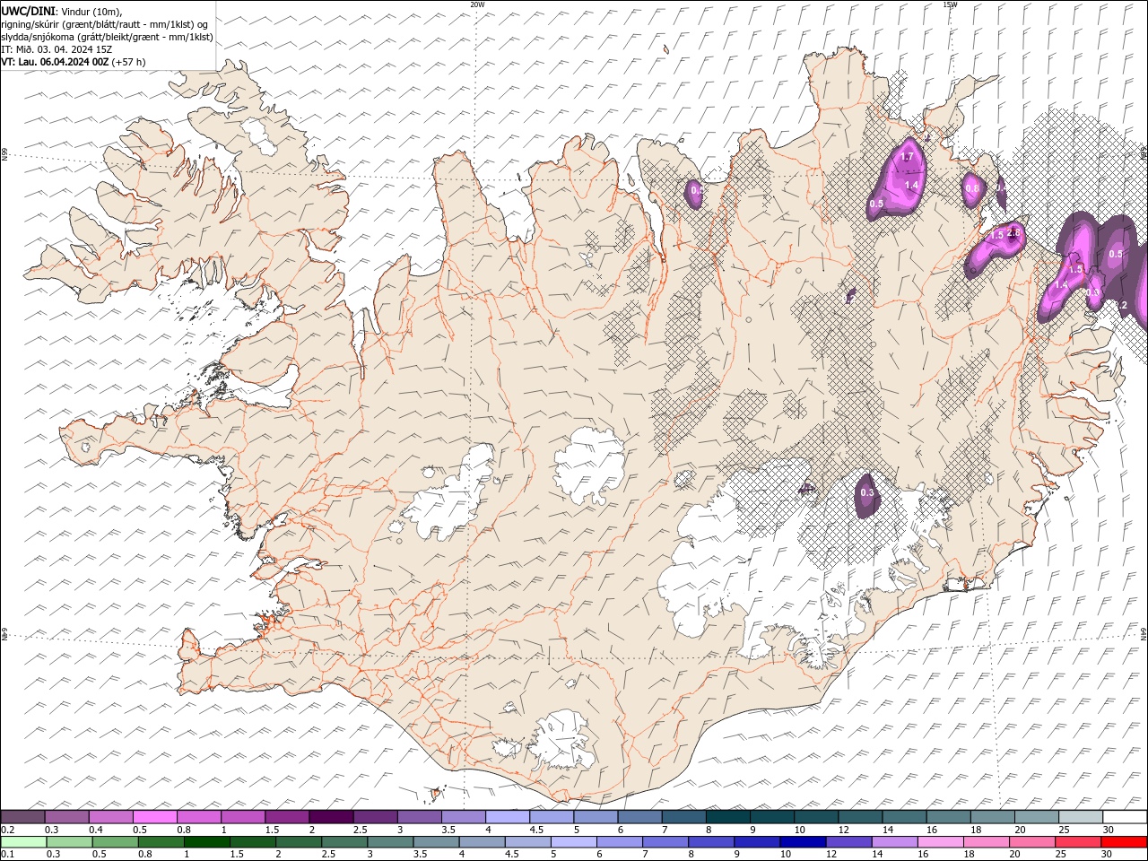Select the bright red rain swatch right of 30
The height and width of the screenshot is (861, 1148).
click(1124, 842)
